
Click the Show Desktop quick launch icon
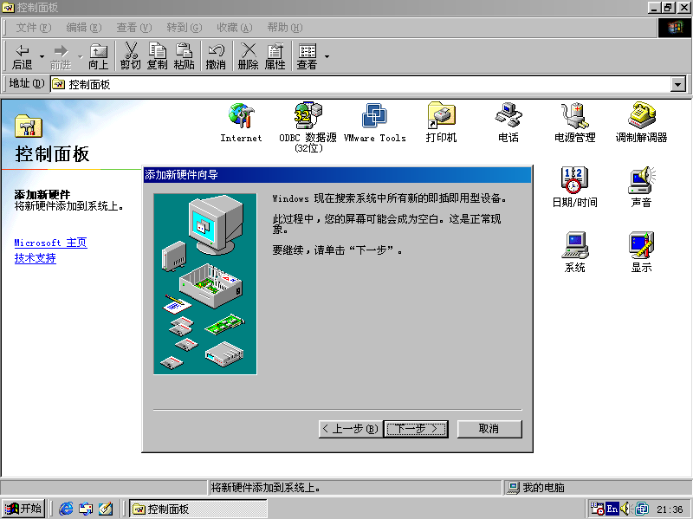pyautogui.click(x=106, y=509)
